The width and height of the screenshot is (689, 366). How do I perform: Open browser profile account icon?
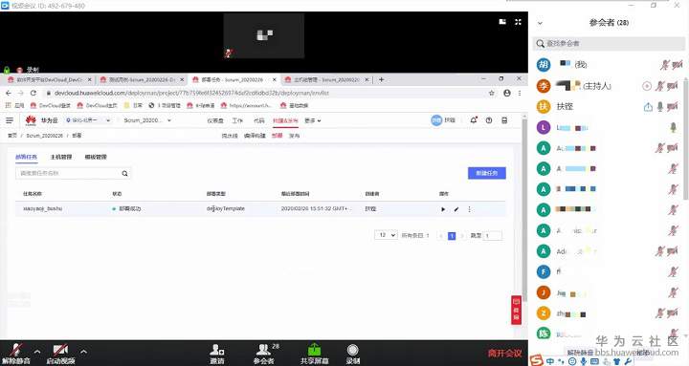point(506,93)
